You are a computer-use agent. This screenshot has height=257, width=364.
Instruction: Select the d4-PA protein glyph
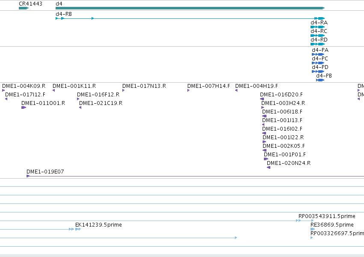[x=318, y=54]
